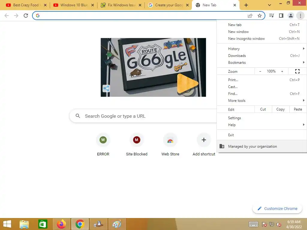Expand the More tools submenu
The width and height of the screenshot is (307, 230).
pos(262,100)
